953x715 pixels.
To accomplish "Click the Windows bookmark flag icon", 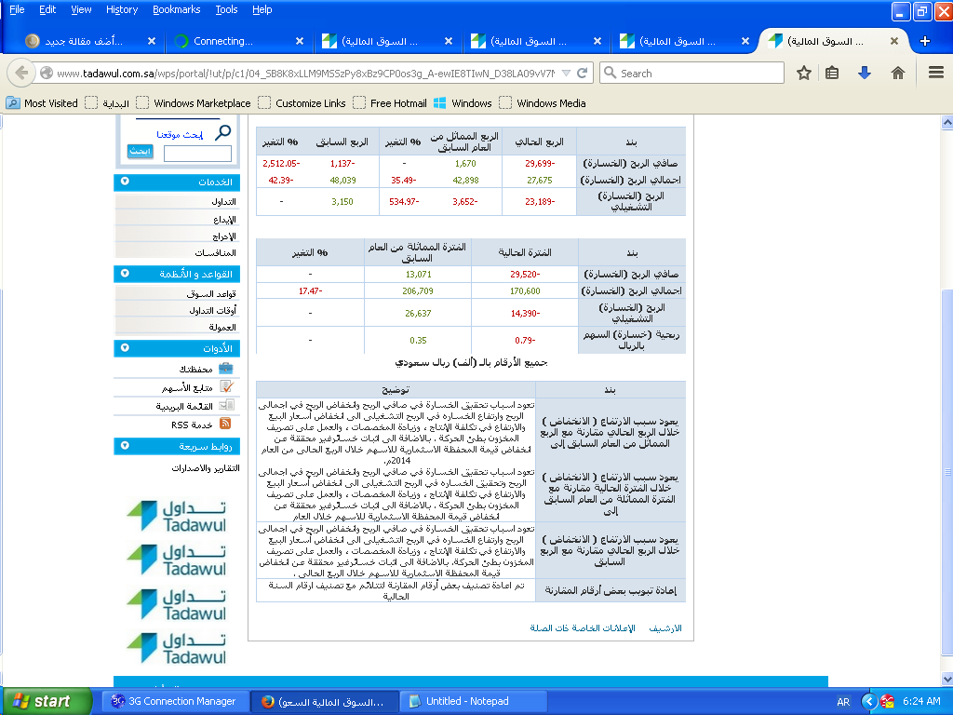I will (x=440, y=103).
